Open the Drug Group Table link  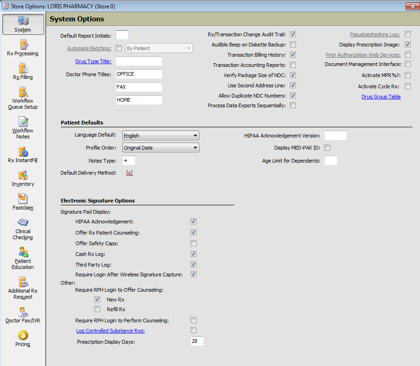tap(381, 97)
